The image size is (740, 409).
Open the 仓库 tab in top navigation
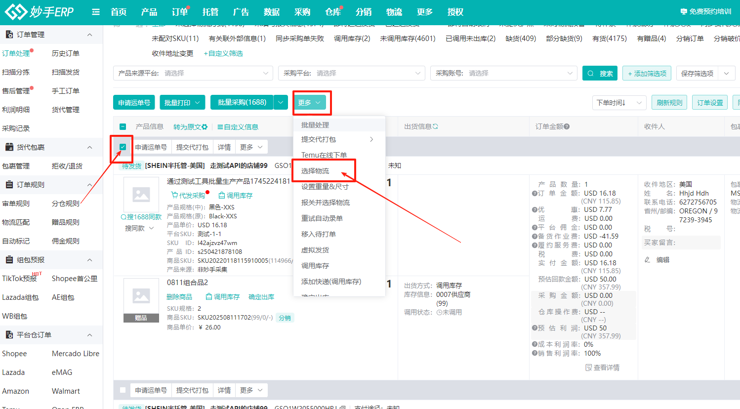(x=332, y=12)
